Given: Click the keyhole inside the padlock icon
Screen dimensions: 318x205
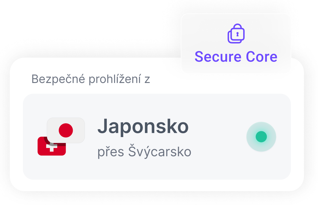Looking at the screenshot, I should pyautogui.click(x=238, y=34).
